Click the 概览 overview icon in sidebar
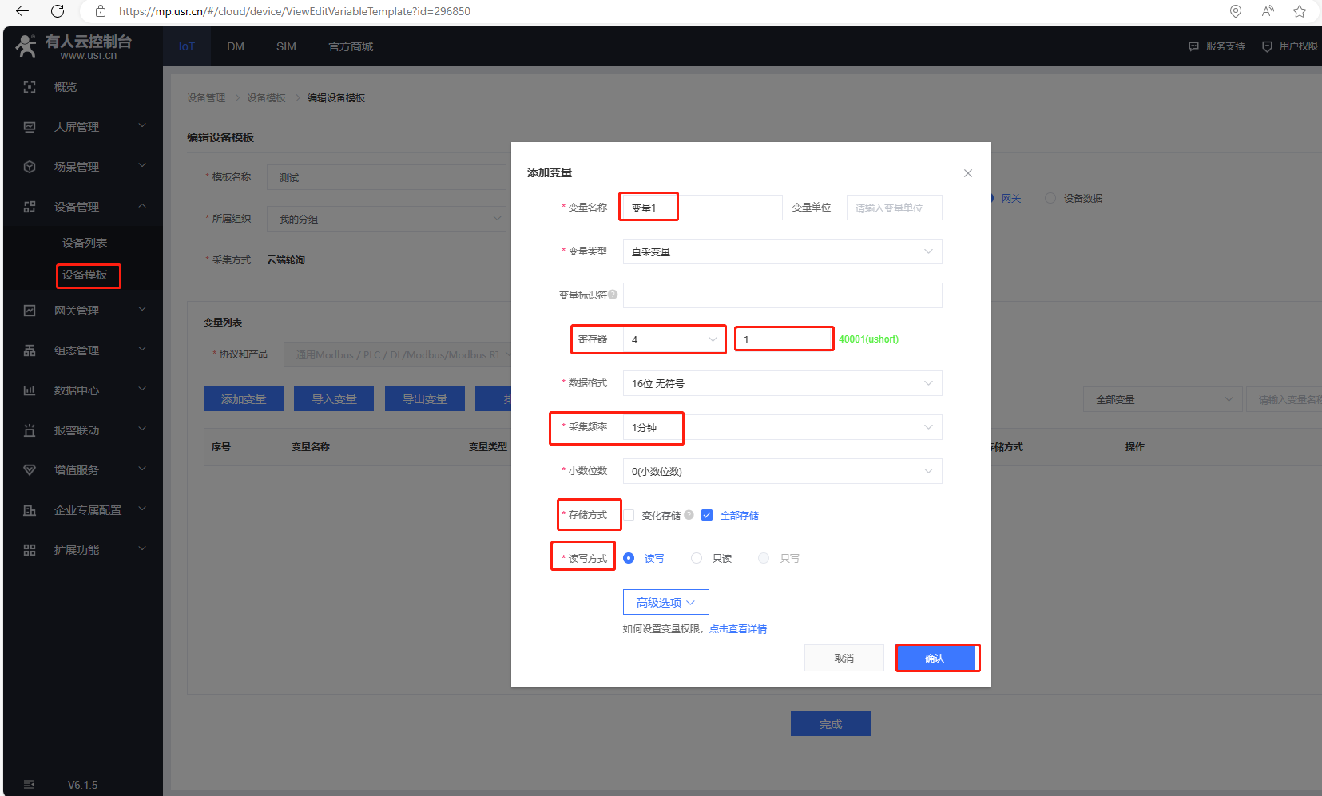This screenshot has width=1322, height=796. point(30,87)
